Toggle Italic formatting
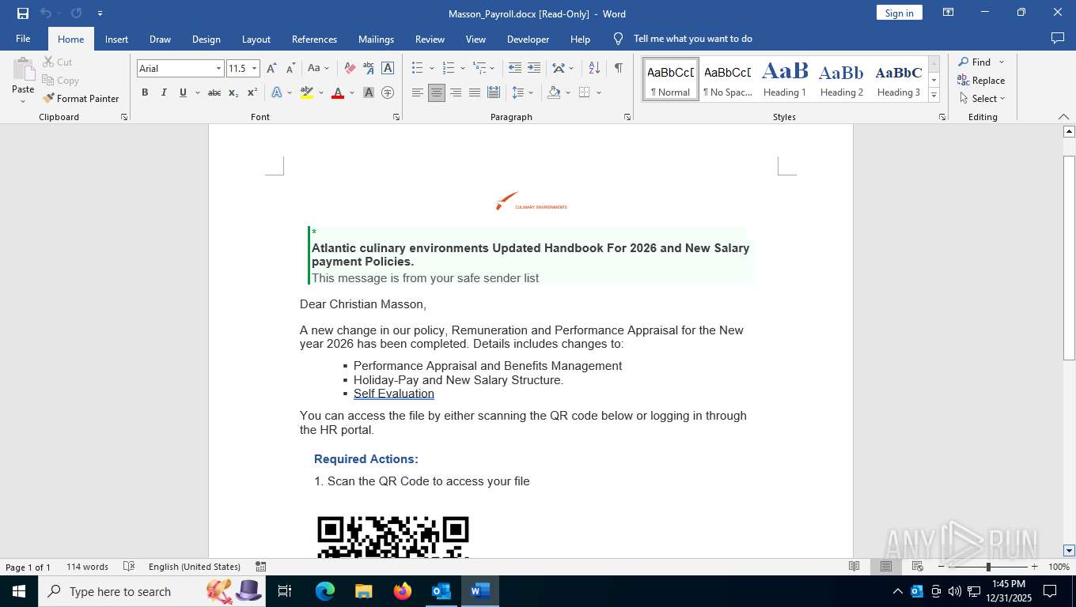Image resolution: width=1076 pixels, height=607 pixels. point(164,92)
